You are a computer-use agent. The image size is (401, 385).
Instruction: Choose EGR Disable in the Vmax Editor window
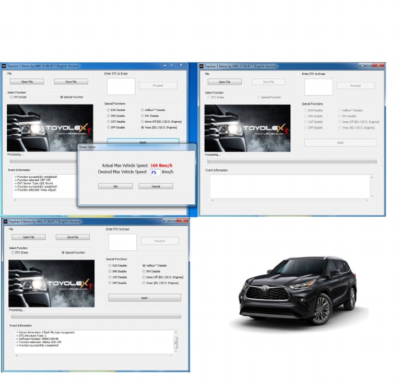(116, 110)
